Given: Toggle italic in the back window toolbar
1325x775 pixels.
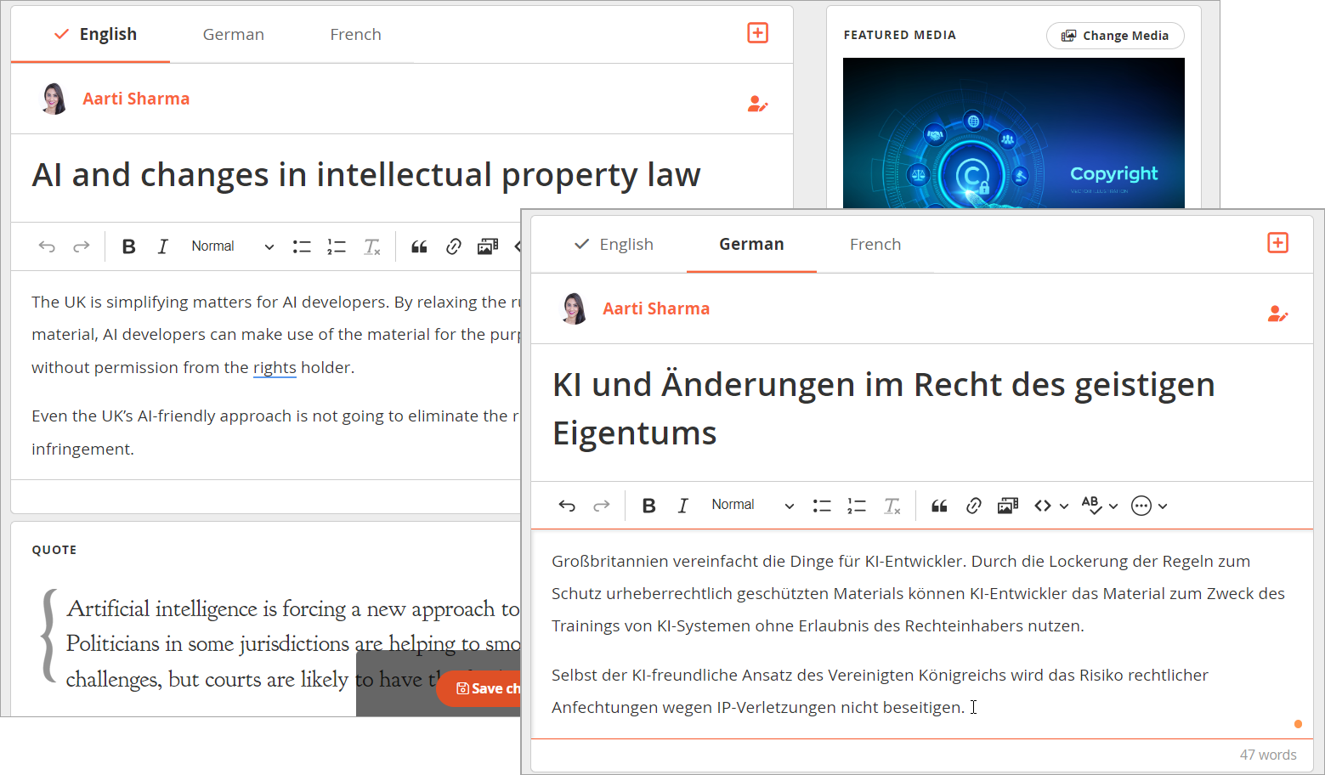Looking at the screenshot, I should click(163, 246).
